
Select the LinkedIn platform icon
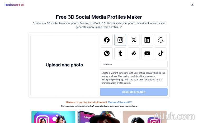(147, 40)
